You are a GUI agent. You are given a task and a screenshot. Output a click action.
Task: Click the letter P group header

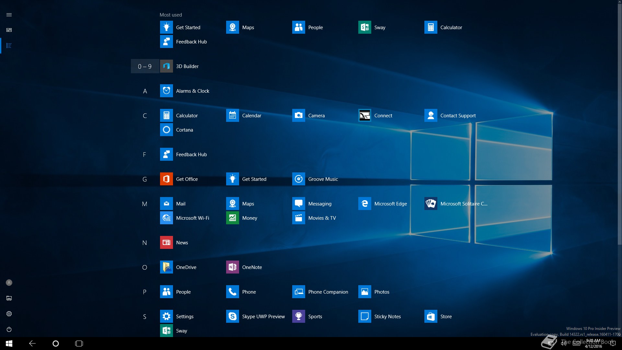point(145,292)
